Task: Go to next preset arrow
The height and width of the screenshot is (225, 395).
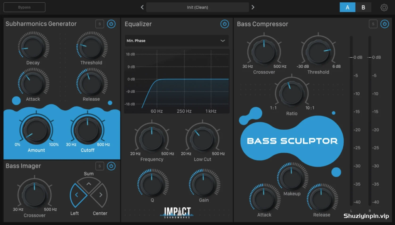Action: tap(253, 7)
